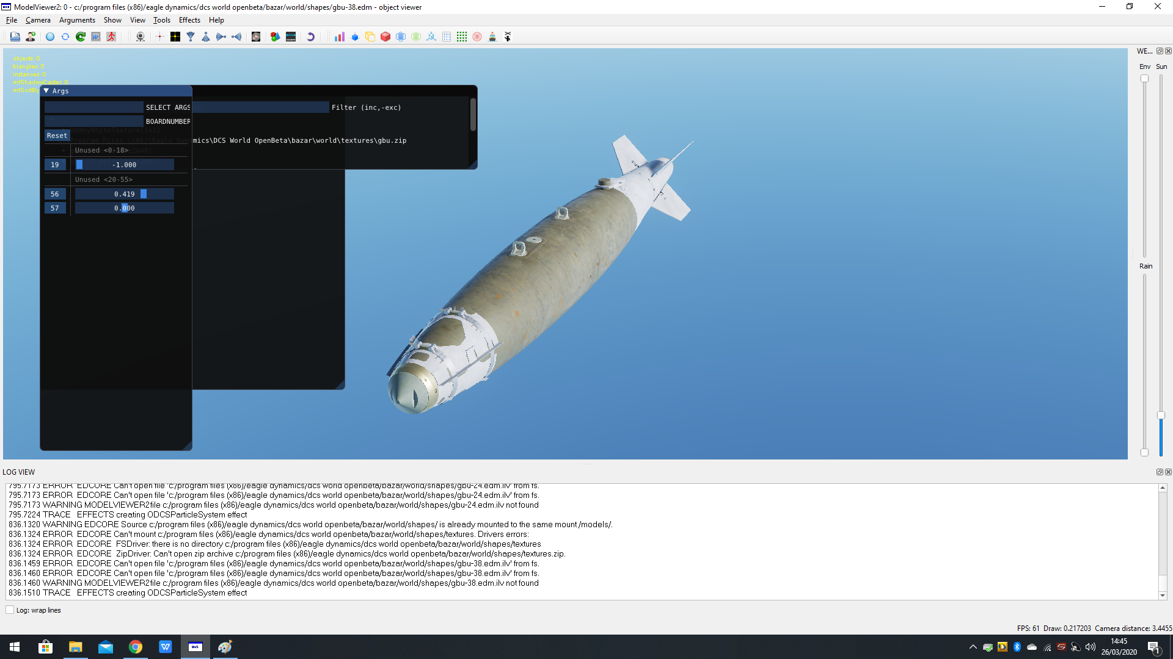Click the blue node skeleton icon
The image size is (1173, 659).
pyautogui.click(x=431, y=37)
